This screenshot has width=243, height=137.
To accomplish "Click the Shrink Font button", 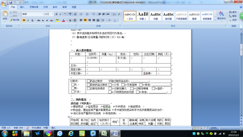I will 60,14.
